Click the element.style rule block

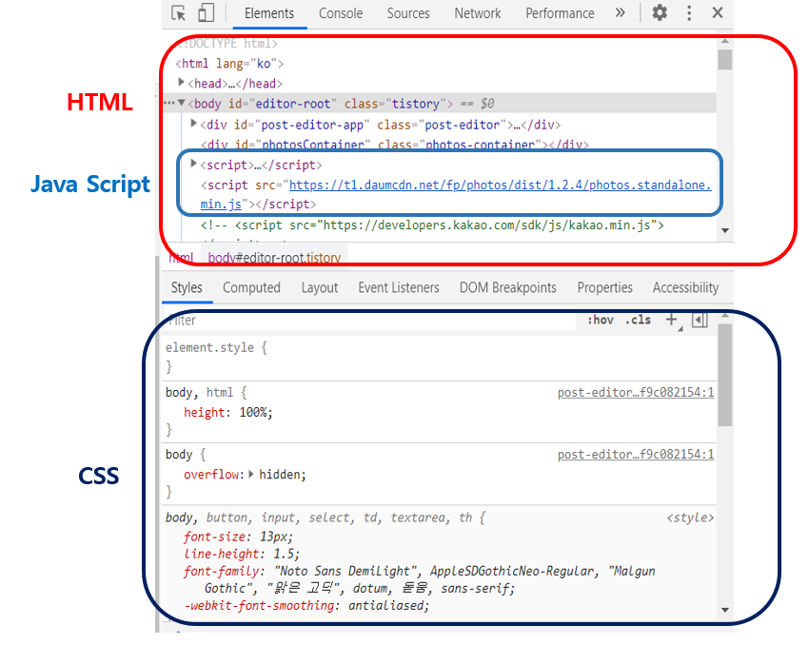440,357
